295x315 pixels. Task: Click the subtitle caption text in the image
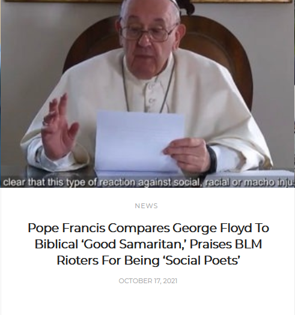click(149, 182)
